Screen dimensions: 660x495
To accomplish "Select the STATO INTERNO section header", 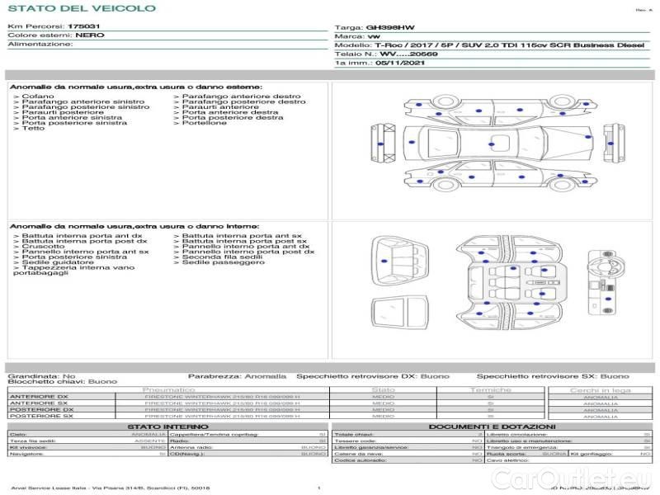I will point(168,427).
